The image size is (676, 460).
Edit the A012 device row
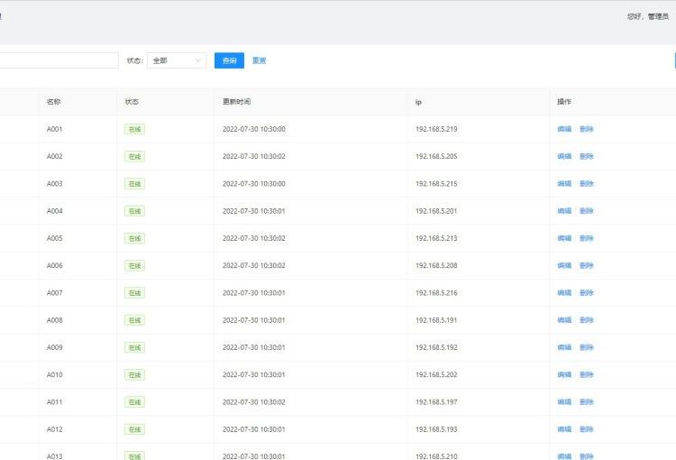click(x=564, y=429)
